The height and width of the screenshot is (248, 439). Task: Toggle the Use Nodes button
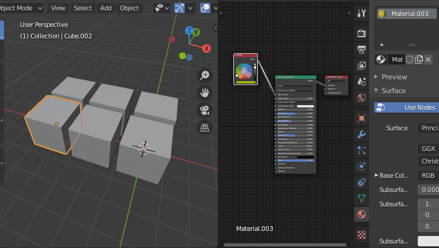point(406,107)
